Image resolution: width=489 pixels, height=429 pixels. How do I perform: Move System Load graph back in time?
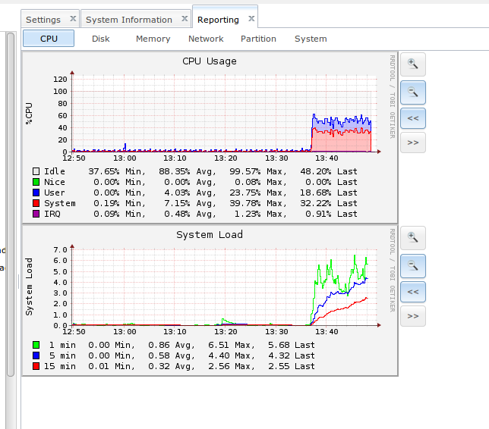(412, 291)
